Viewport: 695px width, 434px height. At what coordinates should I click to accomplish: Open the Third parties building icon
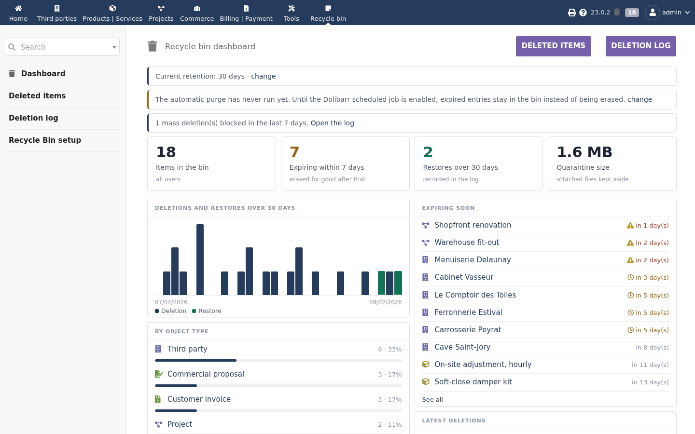(x=57, y=8)
